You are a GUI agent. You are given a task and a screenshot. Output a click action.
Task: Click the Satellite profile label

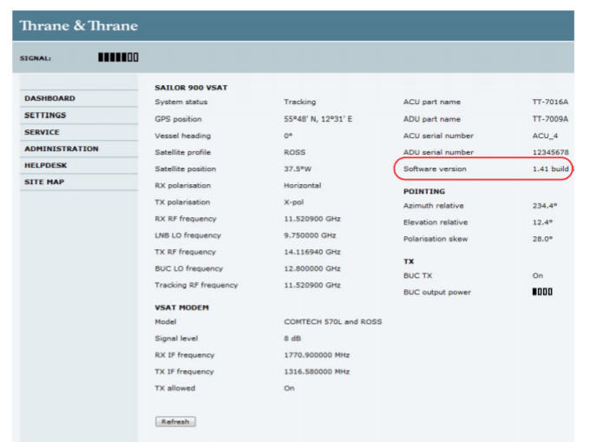point(182,152)
